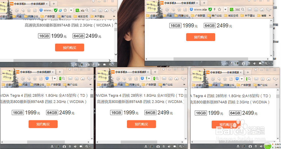Click camera screenshot icon in bottom-right browser window
The height and width of the screenshot is (149, 281).
[x=262, y=79]
